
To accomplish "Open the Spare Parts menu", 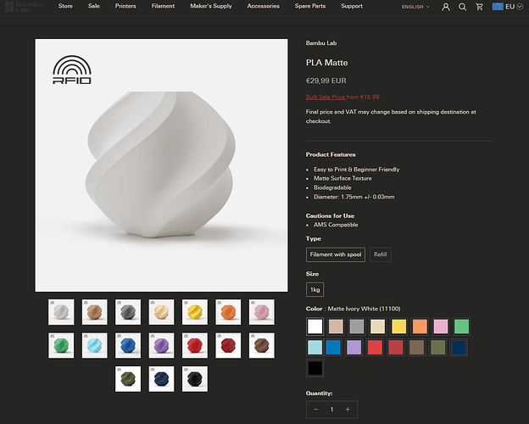I will pos(310,6).
